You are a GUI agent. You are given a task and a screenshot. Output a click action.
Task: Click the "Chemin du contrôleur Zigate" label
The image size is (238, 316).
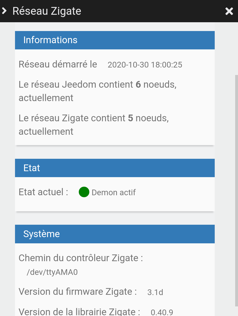[x=81, y=258]
